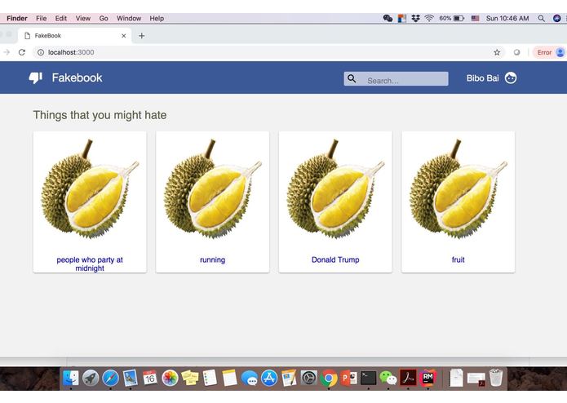Click the durian image above 'Donald Trump'

pyautogui.click(x=335, y=188)
